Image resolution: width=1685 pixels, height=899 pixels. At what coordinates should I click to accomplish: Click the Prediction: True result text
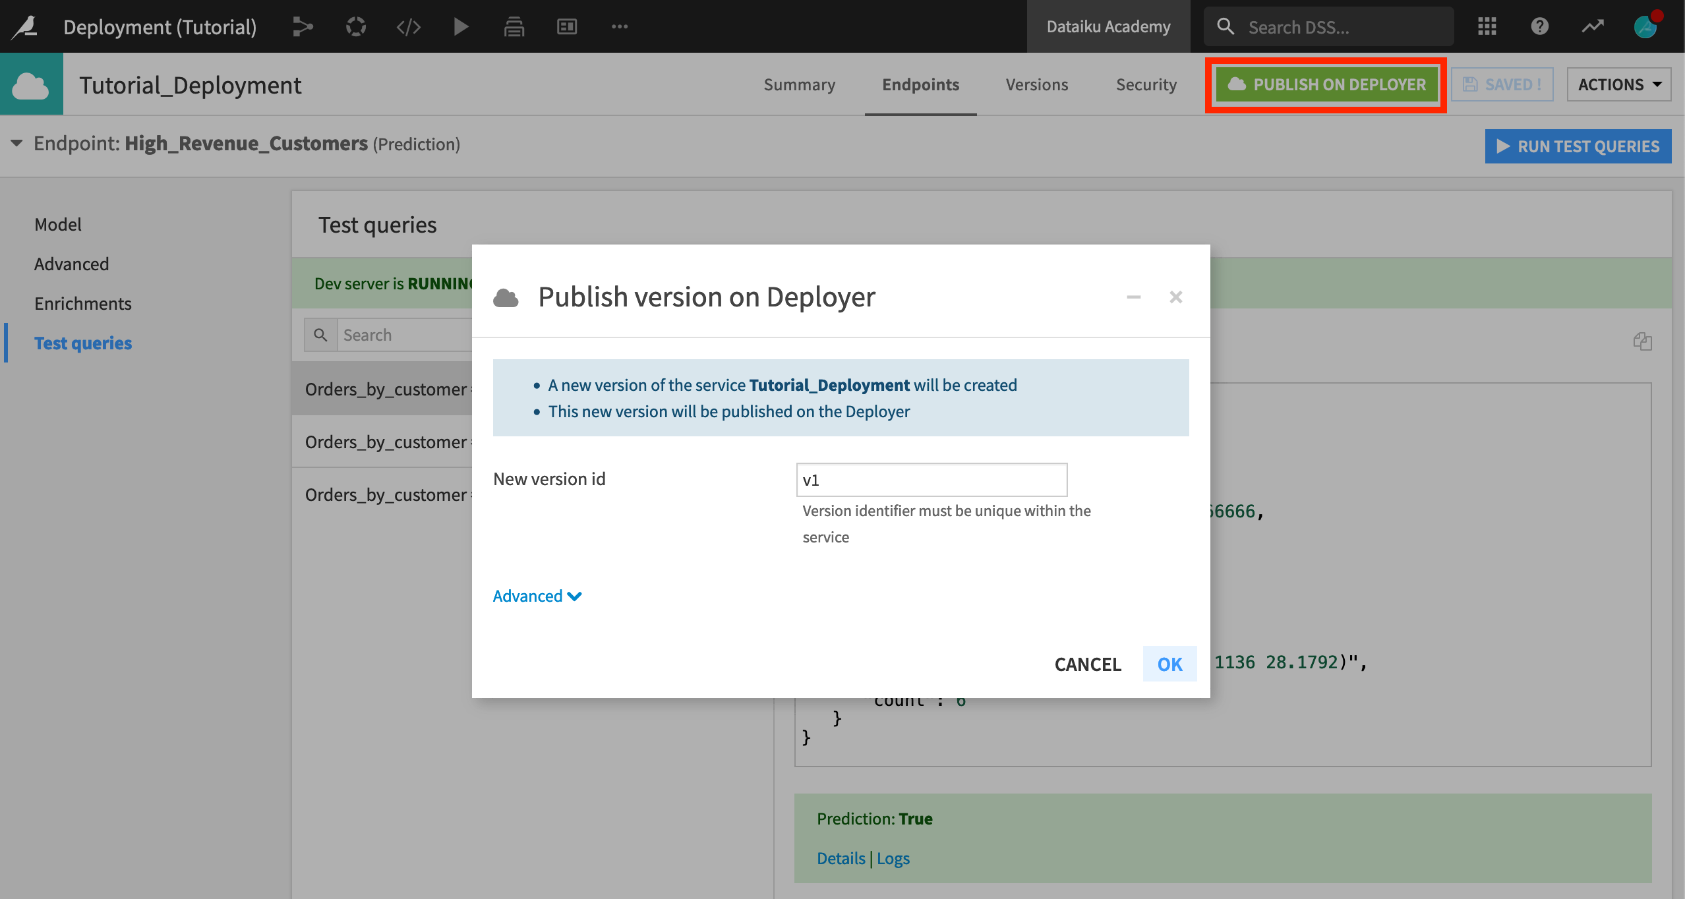875,819
